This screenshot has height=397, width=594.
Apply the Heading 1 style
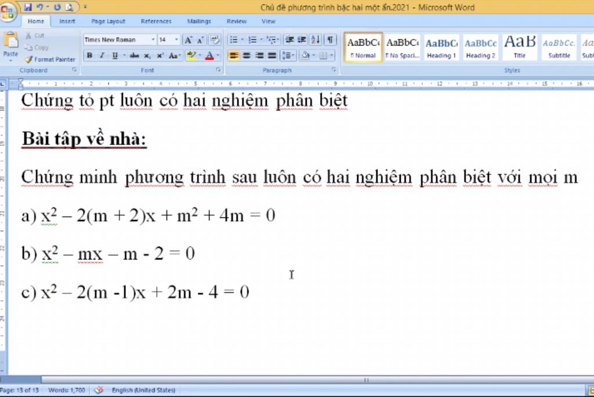point(441,48)
